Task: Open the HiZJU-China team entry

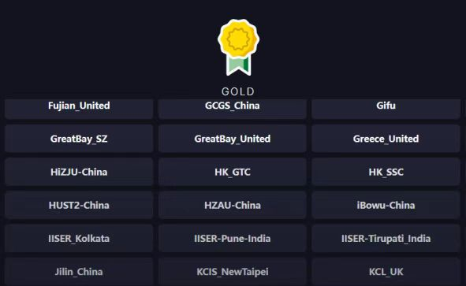Action: coord(79,172)
